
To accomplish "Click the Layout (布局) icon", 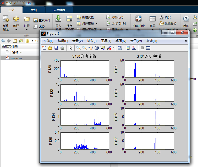I will click(x=152, y=19).
